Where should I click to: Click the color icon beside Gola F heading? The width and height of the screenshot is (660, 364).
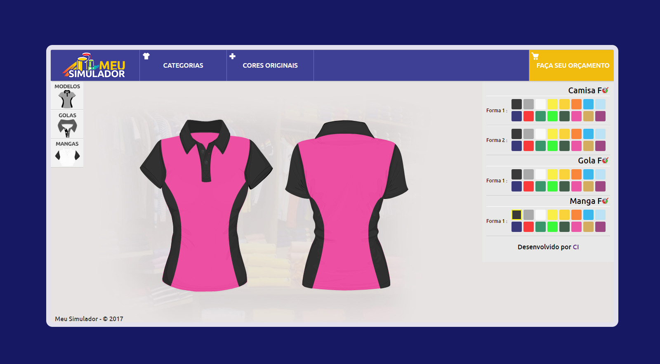[x=605, y=160]
